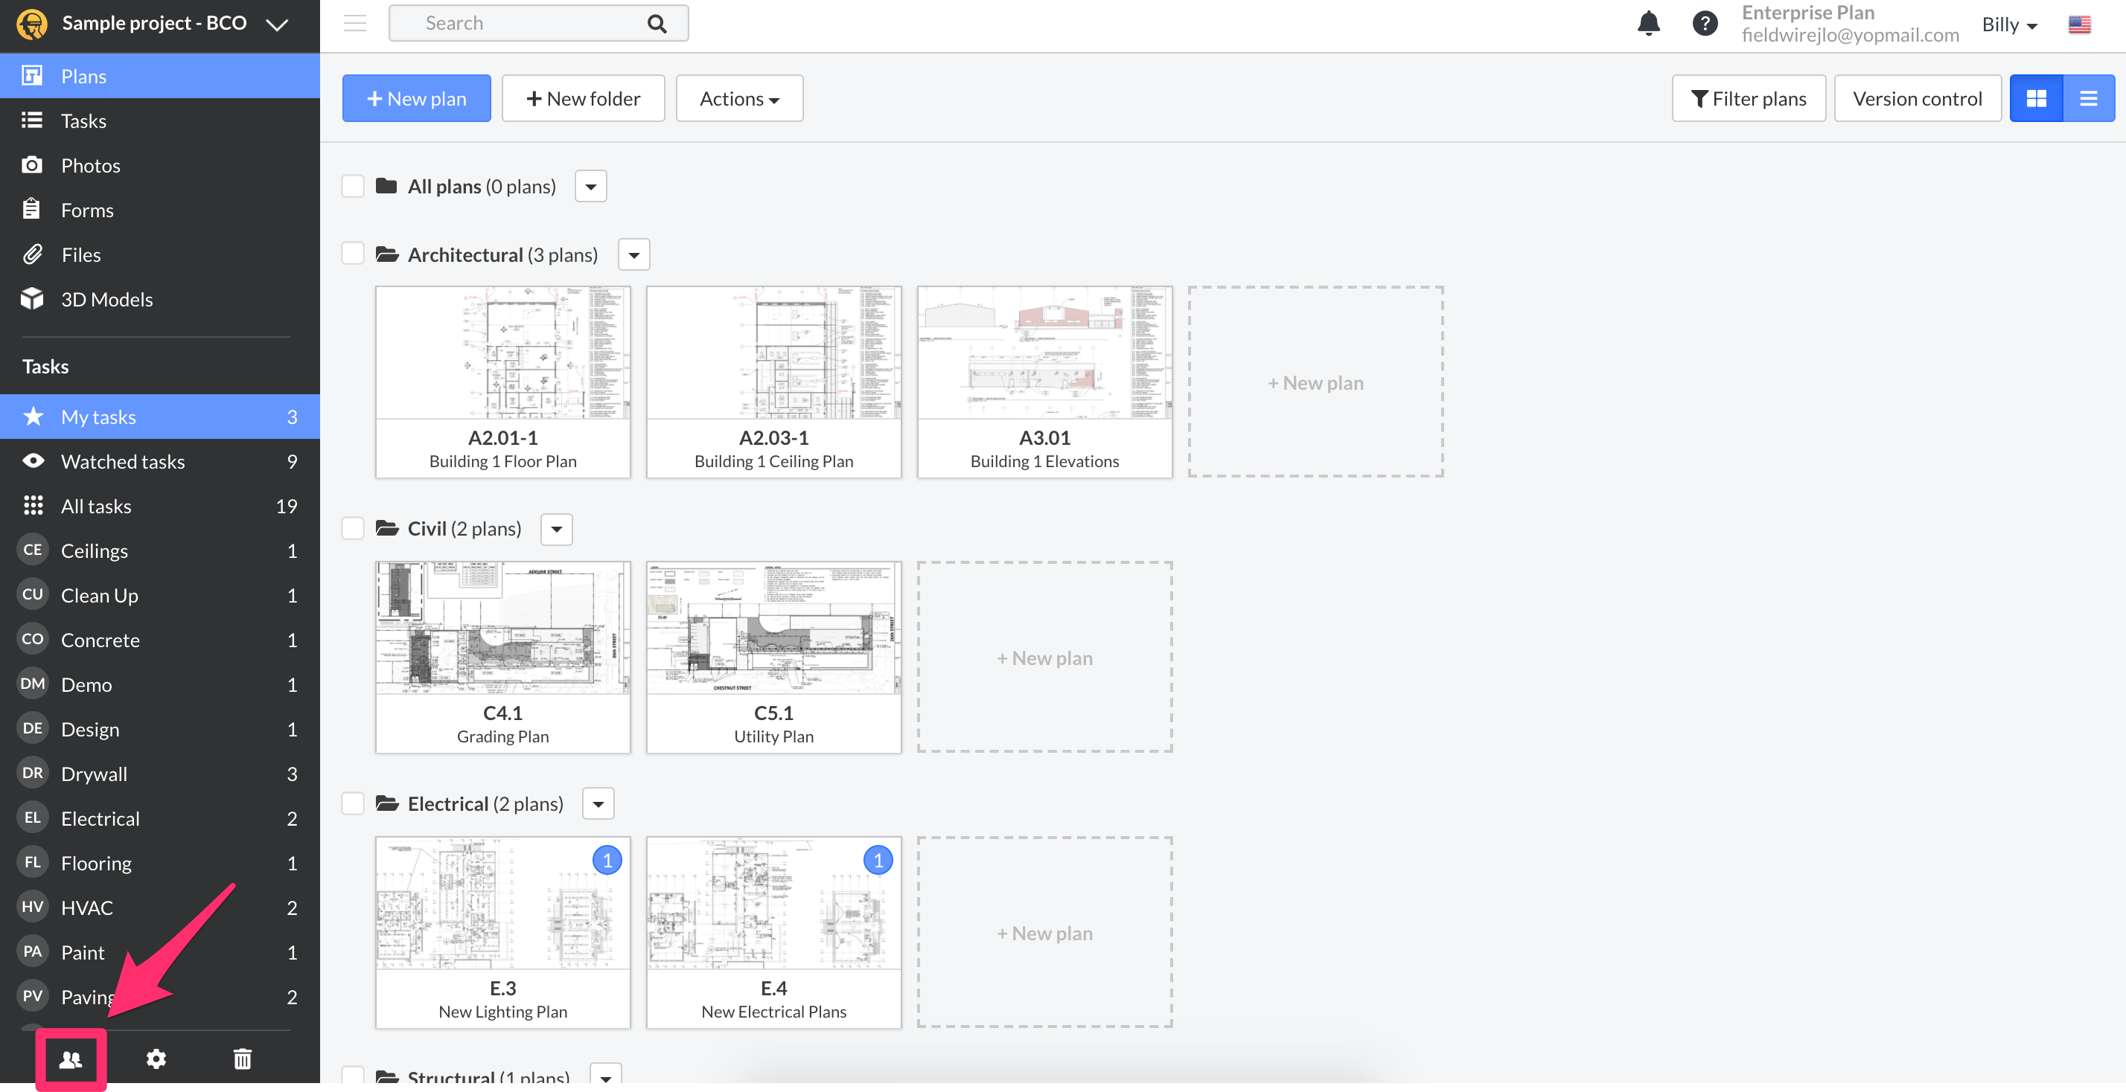Screen dimensions: 2126x1092
Task: Switch to list view of plans
Action: (x=2089, y=97)
